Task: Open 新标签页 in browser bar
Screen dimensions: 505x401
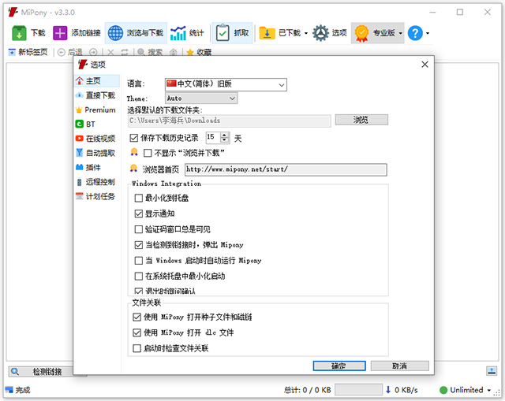Action: pos(28,52)
